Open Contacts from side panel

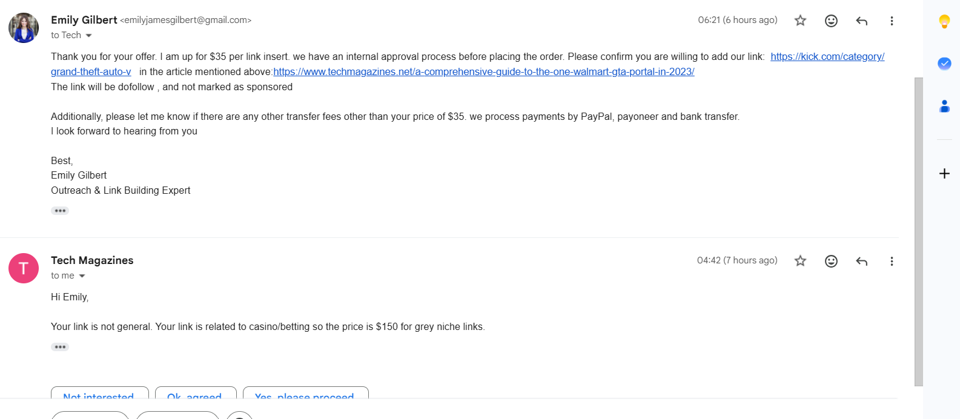coord(944,107)
